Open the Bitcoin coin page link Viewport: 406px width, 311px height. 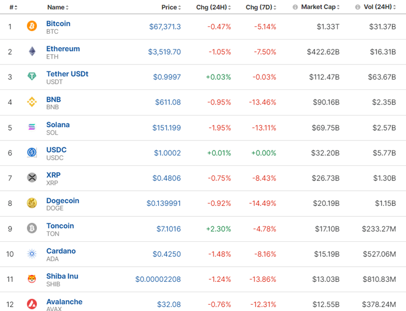tap(58, 23)
